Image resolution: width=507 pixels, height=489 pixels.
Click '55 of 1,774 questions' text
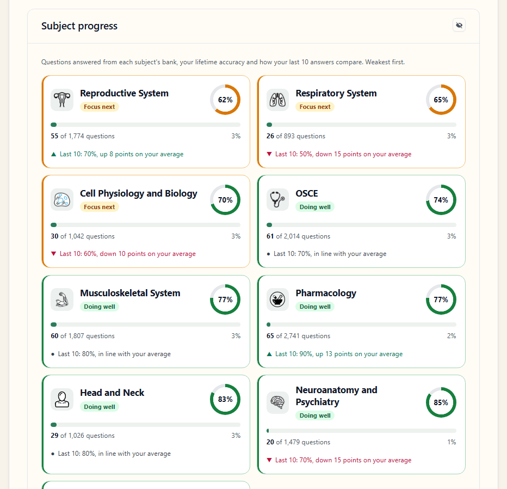pos(83,136)
